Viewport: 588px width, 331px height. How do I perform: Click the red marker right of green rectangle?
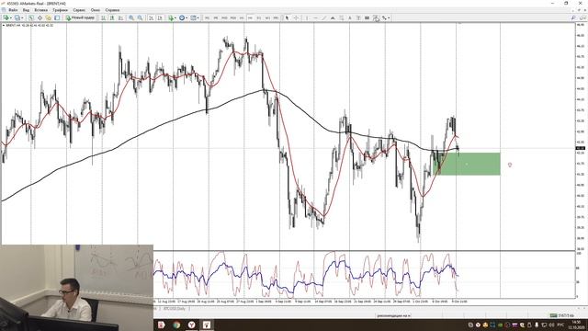point(510,165)
